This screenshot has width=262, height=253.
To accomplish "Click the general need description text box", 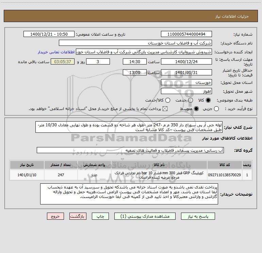I will point(129,127).
